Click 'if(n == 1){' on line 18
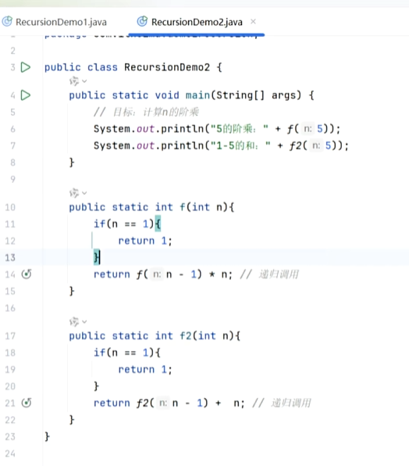This screenshot has width=409, height=466. click(127, 353)
